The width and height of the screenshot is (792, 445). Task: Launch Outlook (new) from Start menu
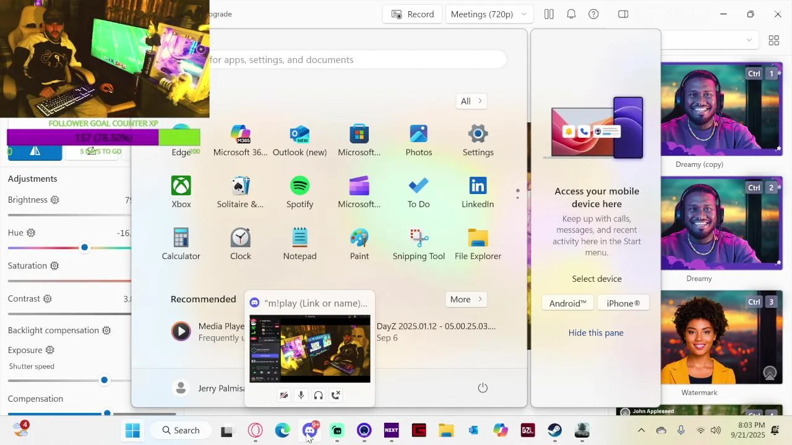click(299, 140)
